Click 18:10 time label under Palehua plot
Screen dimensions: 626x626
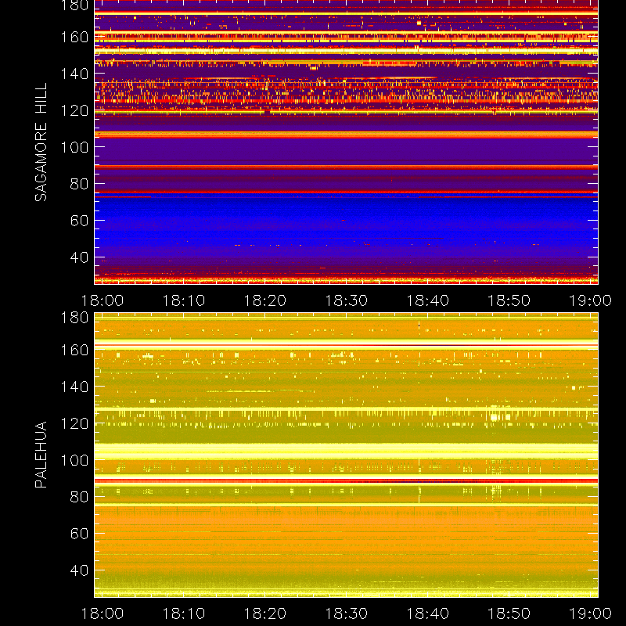[184, 613]
